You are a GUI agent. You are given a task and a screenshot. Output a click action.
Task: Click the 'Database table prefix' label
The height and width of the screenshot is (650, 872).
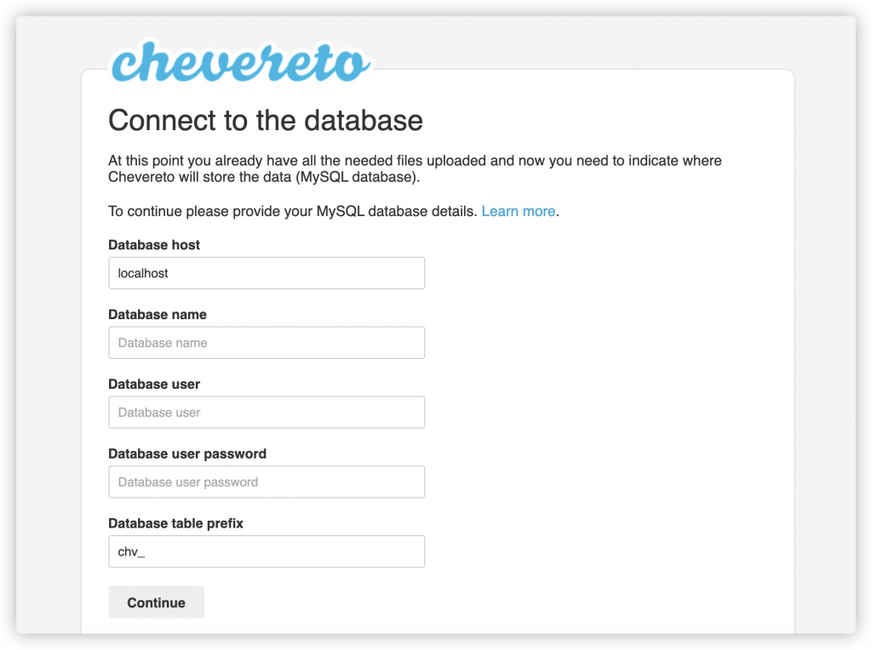tap(175, 524)
